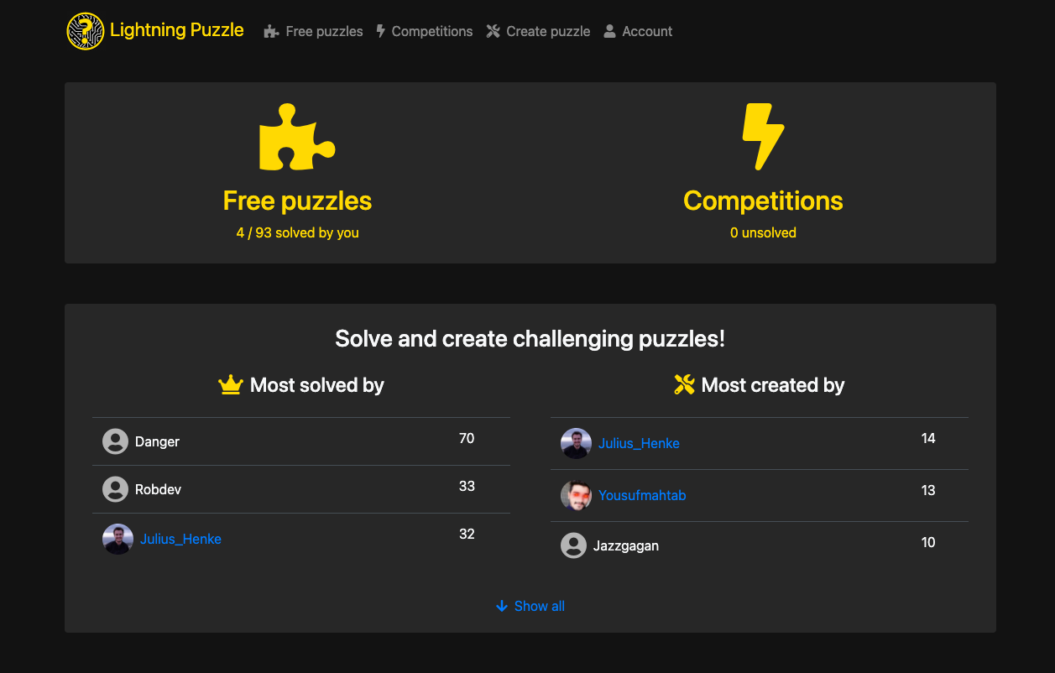Image resolution: width=1055 pixels, height=673 pixels.
Task: Click the down arrow next to Show all
Action: [501, 606]
